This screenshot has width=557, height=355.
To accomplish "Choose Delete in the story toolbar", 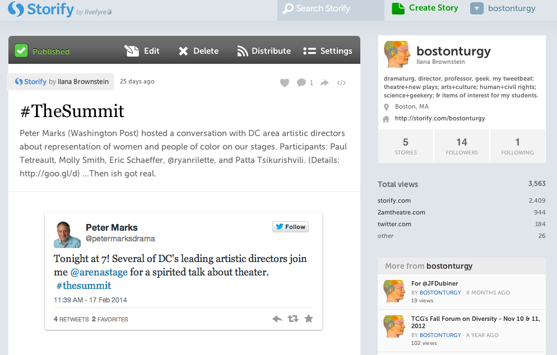I will click(206, 51).
